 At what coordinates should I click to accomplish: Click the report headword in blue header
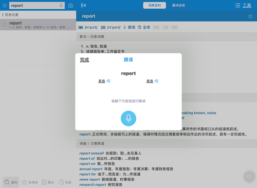pyautogui.click(x=88, y=16)
